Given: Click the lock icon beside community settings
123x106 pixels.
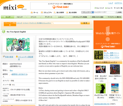Looking at the screenshot, I should [x=17, y=57].
